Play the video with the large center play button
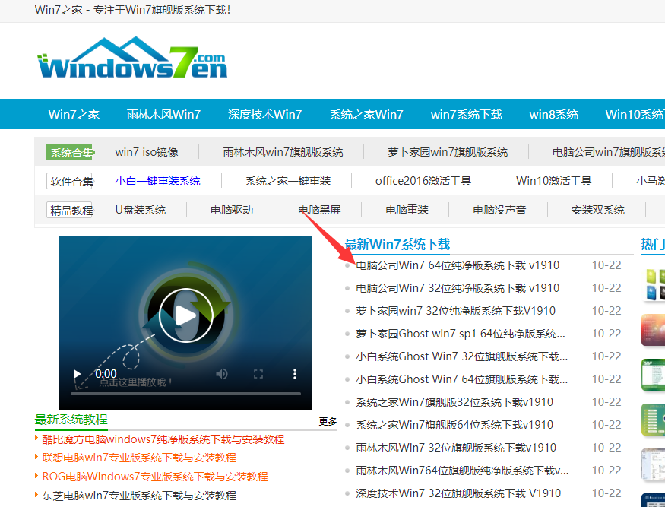This screenshot has width=665, height=507. pyautogui.click(x=185, y=315)
